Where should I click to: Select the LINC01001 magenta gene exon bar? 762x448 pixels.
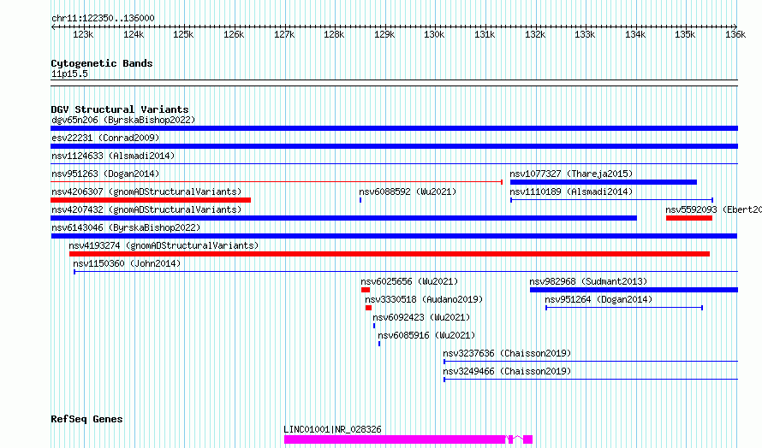tap(395, 439)
